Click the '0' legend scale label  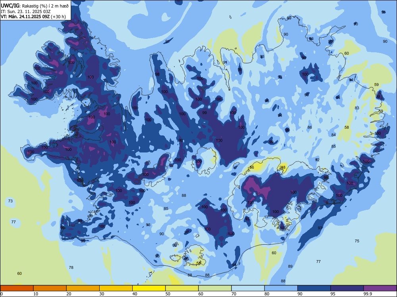(x=2, y=294)
